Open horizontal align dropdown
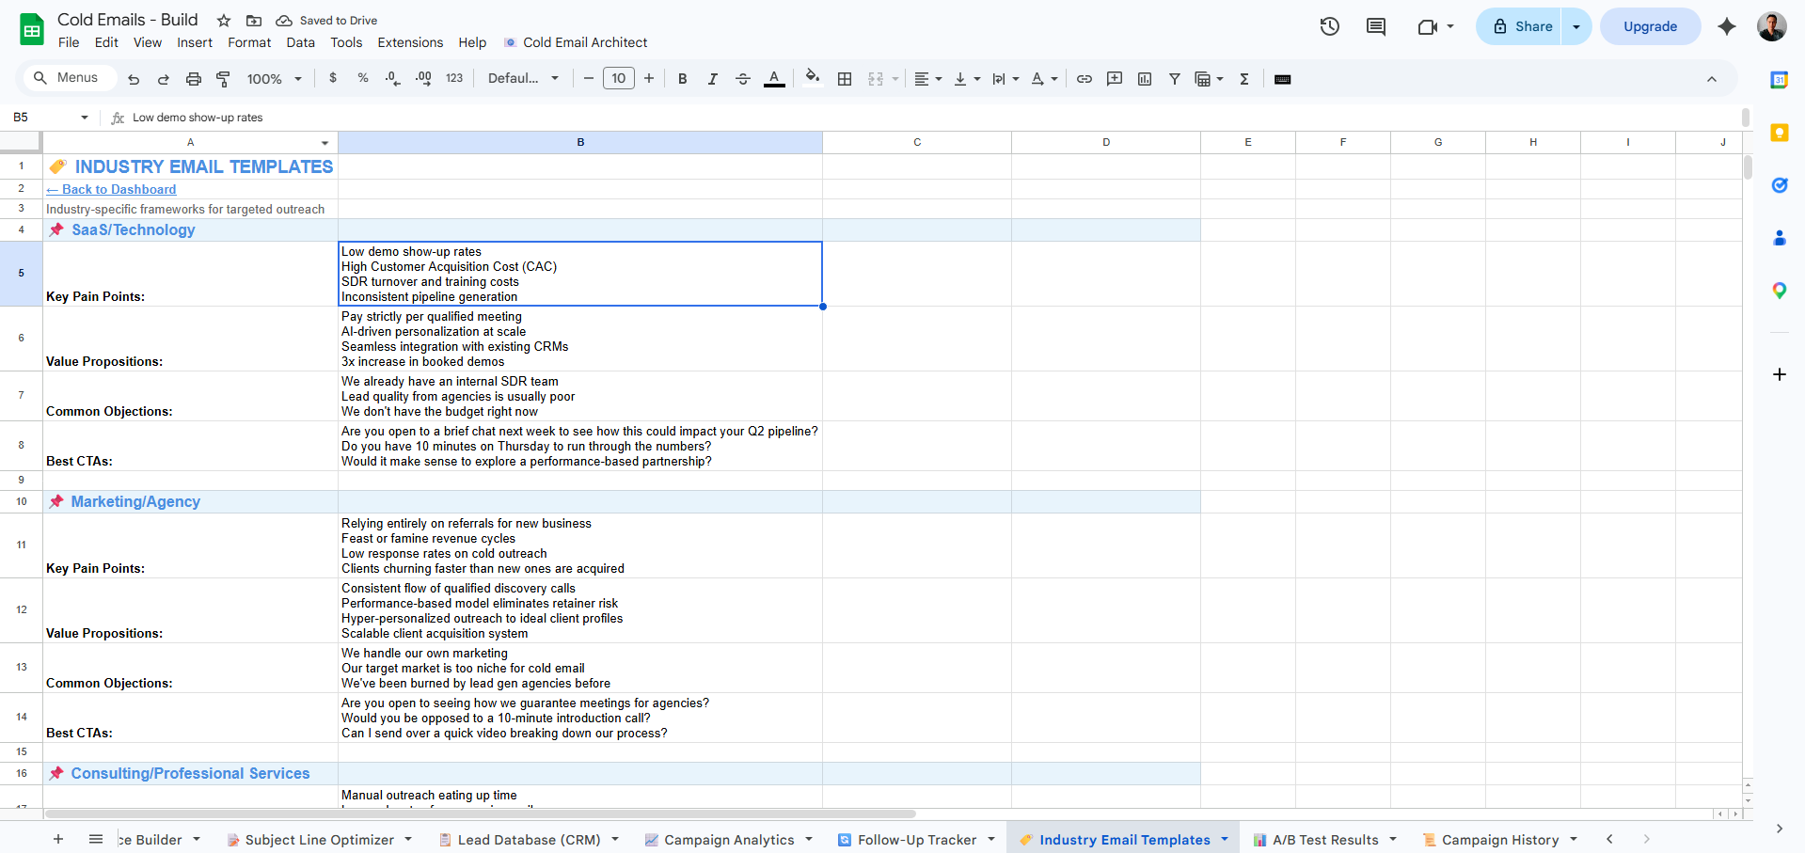Viewport: 1805px width, 853px height. click(928, 79)
